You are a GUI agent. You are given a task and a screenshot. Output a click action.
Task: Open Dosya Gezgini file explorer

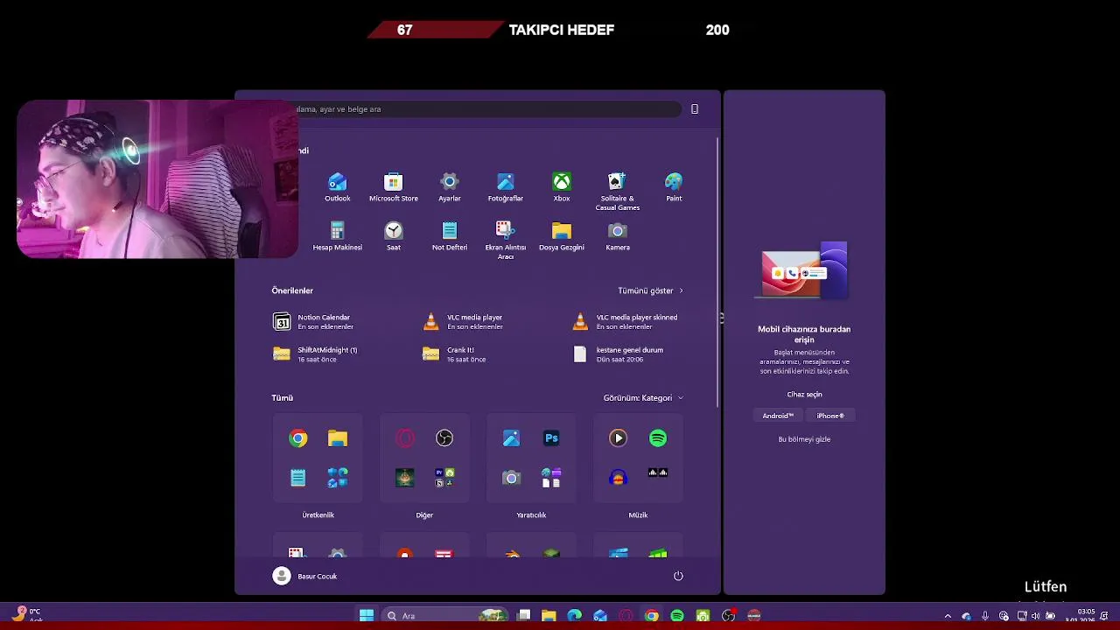pos(562,236)
